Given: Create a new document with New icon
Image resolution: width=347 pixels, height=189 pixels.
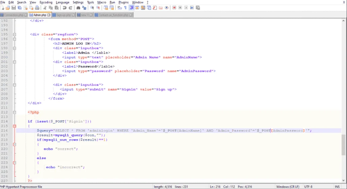Looking at the screenshot, I should point(2,8).
